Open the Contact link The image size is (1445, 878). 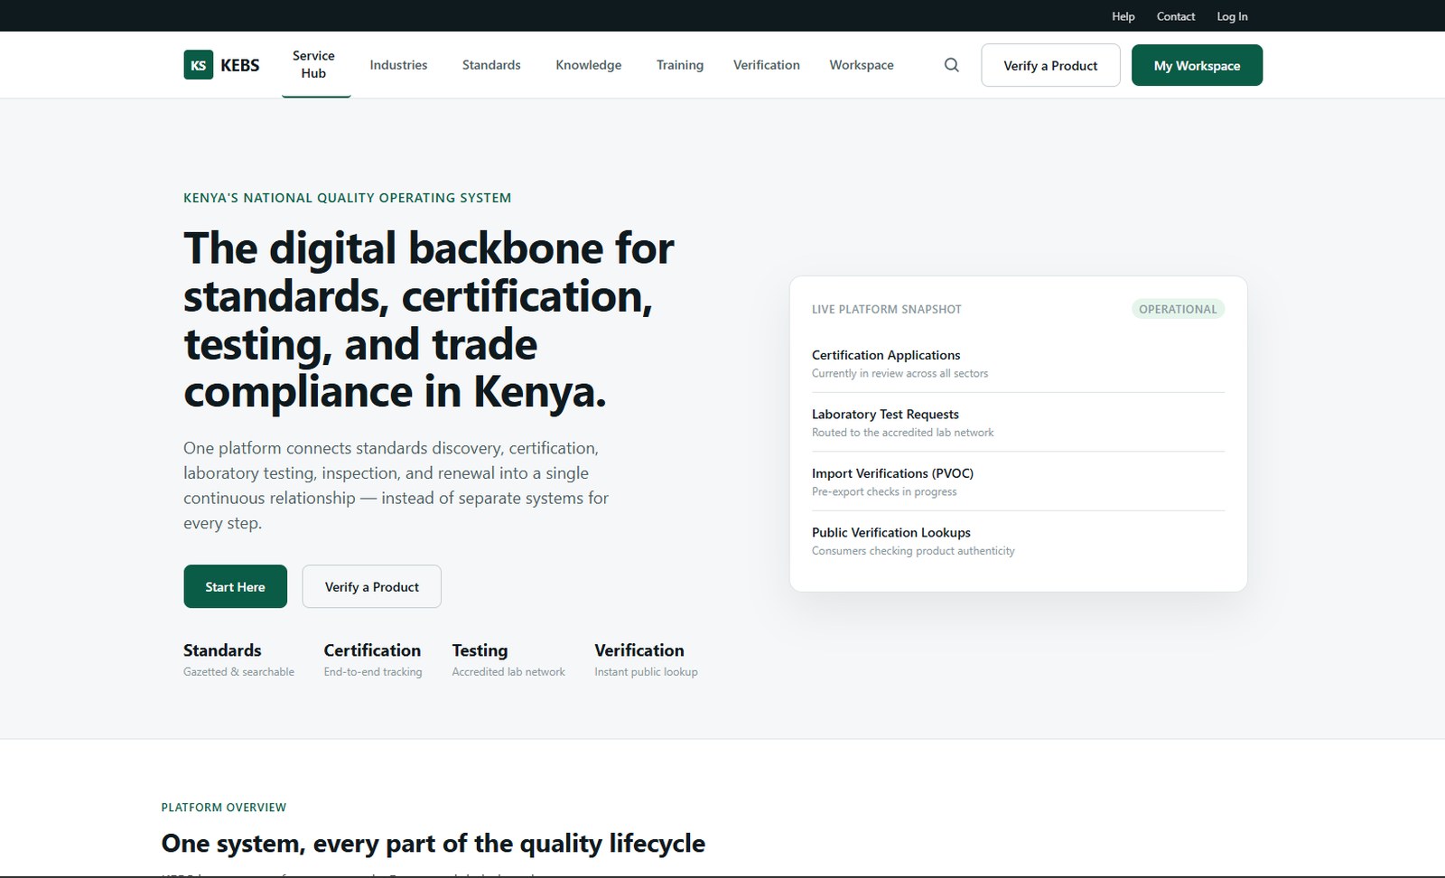(x=1176, y=16)
